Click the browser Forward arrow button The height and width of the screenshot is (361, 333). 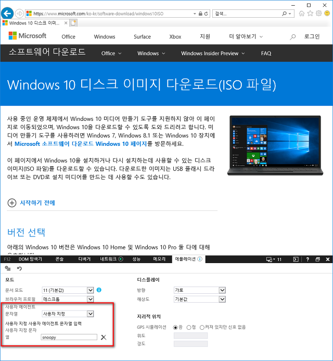[x=19, y=14]
